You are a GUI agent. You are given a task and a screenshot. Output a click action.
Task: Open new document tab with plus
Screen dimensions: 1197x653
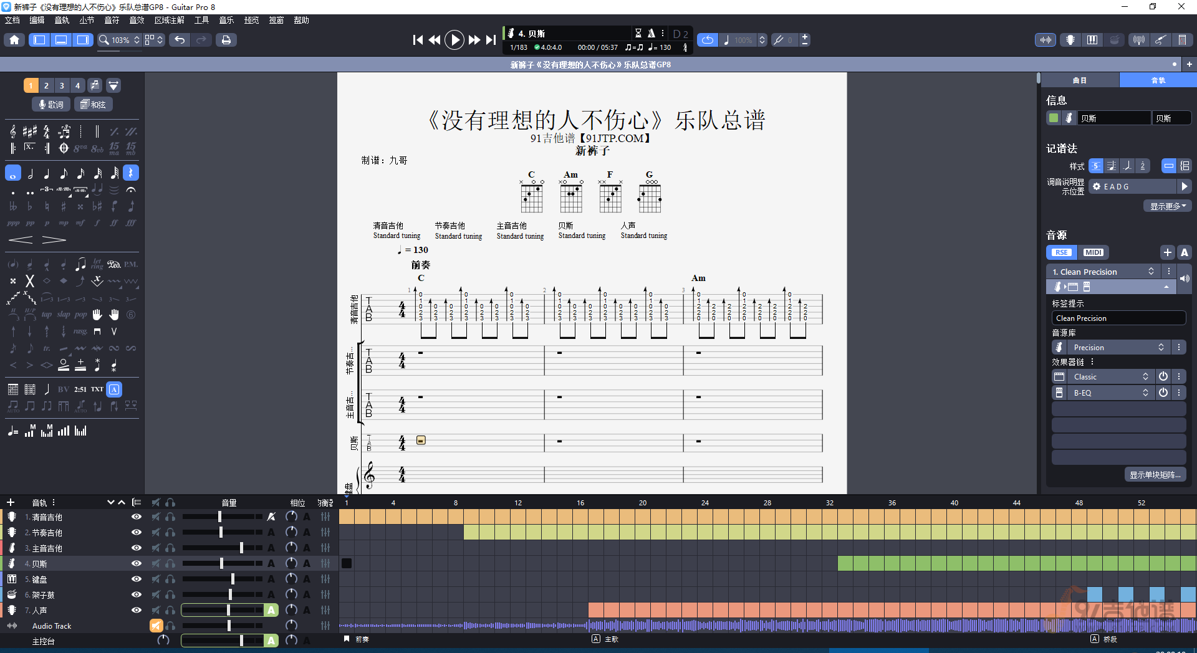pos(1190,64)
